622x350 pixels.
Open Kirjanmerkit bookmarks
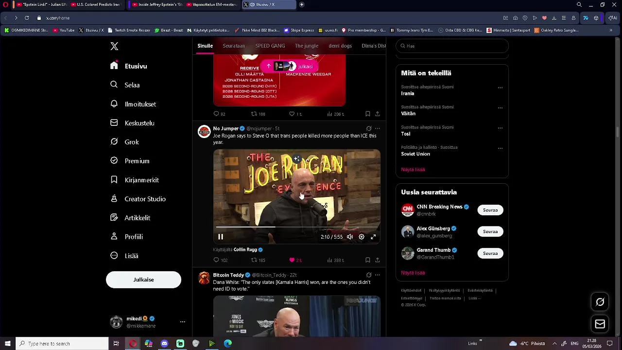pyautogui.click(x=135, y=180)
